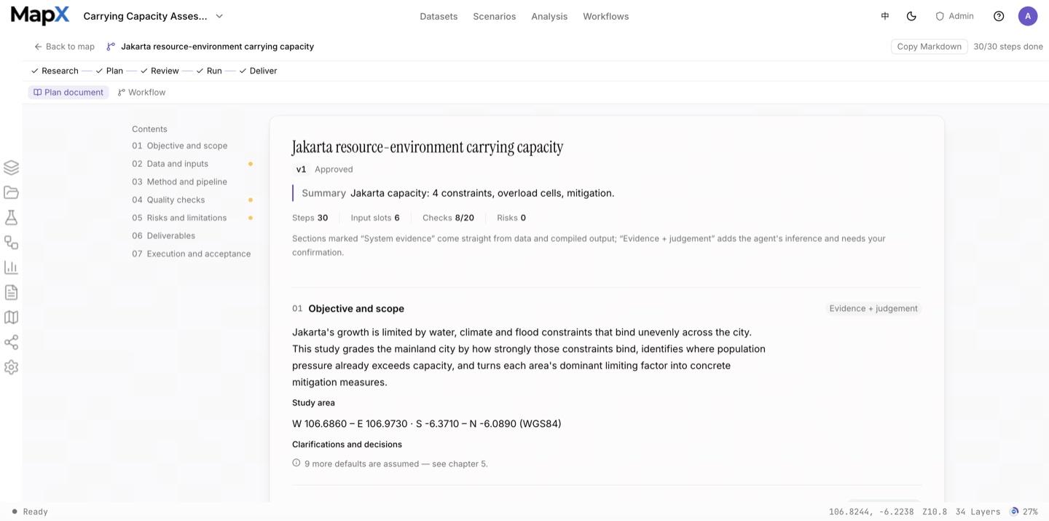This screenshot has width=1049, height=521.
Task: Switch language with the 中 icon
Action: [885, 16]
